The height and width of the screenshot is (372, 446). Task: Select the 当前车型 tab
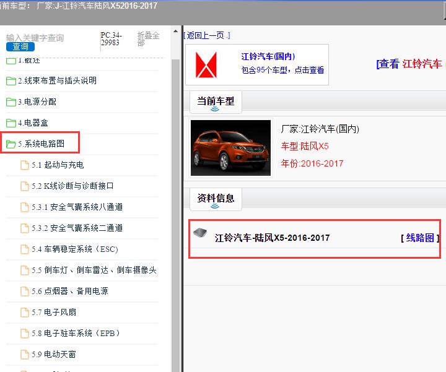point(216,102)
